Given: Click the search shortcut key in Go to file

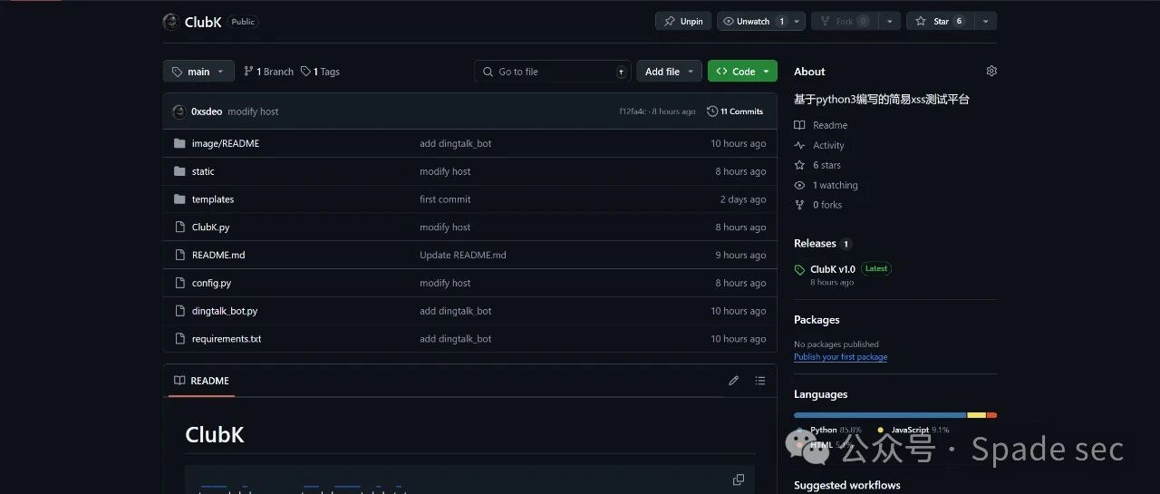Looking at the screenshot, I should [621, 72].
